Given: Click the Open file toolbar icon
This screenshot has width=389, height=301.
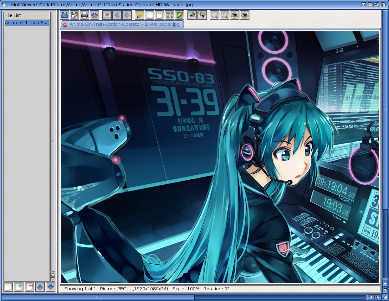Looking at the screenshot, I should (x=64, y=15).
